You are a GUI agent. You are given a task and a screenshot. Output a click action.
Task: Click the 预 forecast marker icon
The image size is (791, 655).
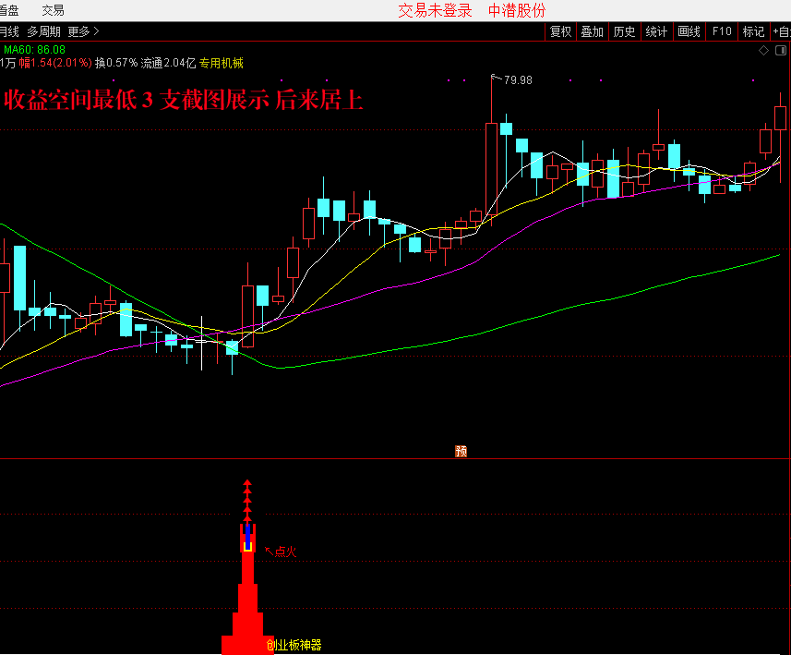pos(461,451)
